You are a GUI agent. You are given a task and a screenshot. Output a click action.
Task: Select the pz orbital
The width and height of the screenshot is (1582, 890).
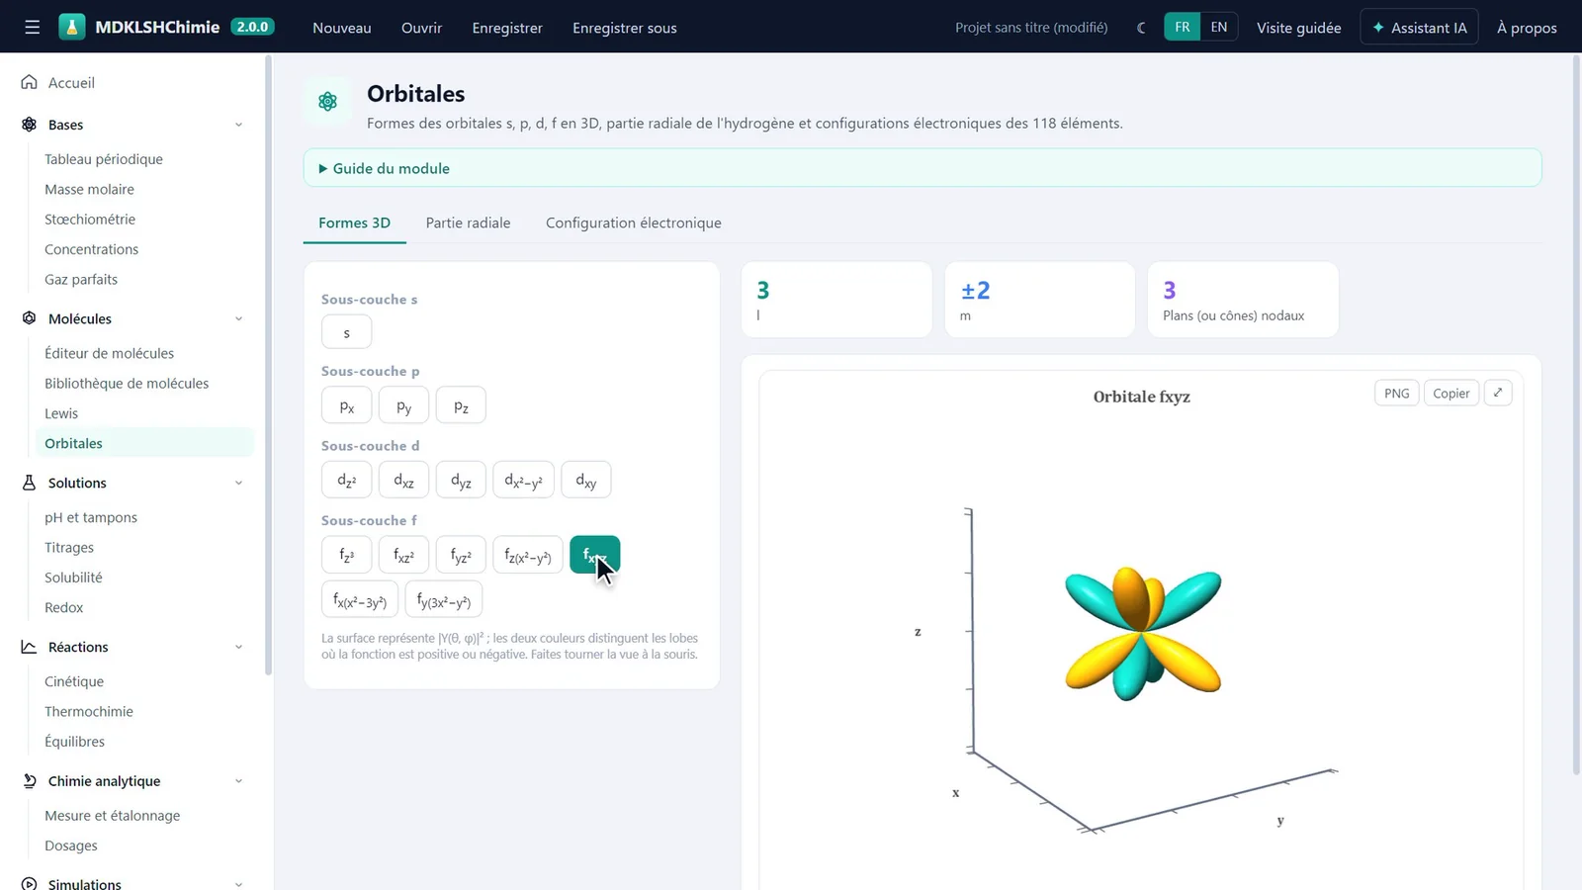click(x=461, y=405)
